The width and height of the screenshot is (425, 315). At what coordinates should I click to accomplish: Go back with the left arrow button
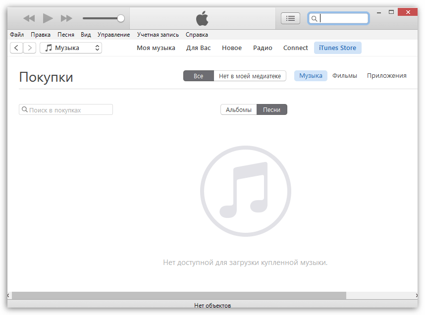(16, 48)
